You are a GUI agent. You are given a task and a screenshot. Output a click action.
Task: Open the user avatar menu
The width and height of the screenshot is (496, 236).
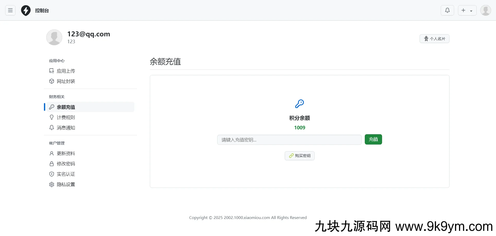pos(485,10)
